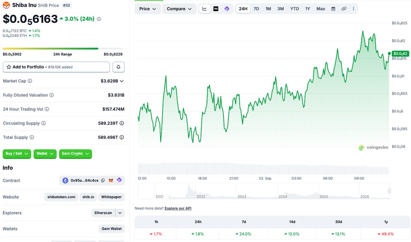Expand the Market Cap value chevron
This screenshot has height=242, width=411.
pyautogui.click(x=122, y=81)
